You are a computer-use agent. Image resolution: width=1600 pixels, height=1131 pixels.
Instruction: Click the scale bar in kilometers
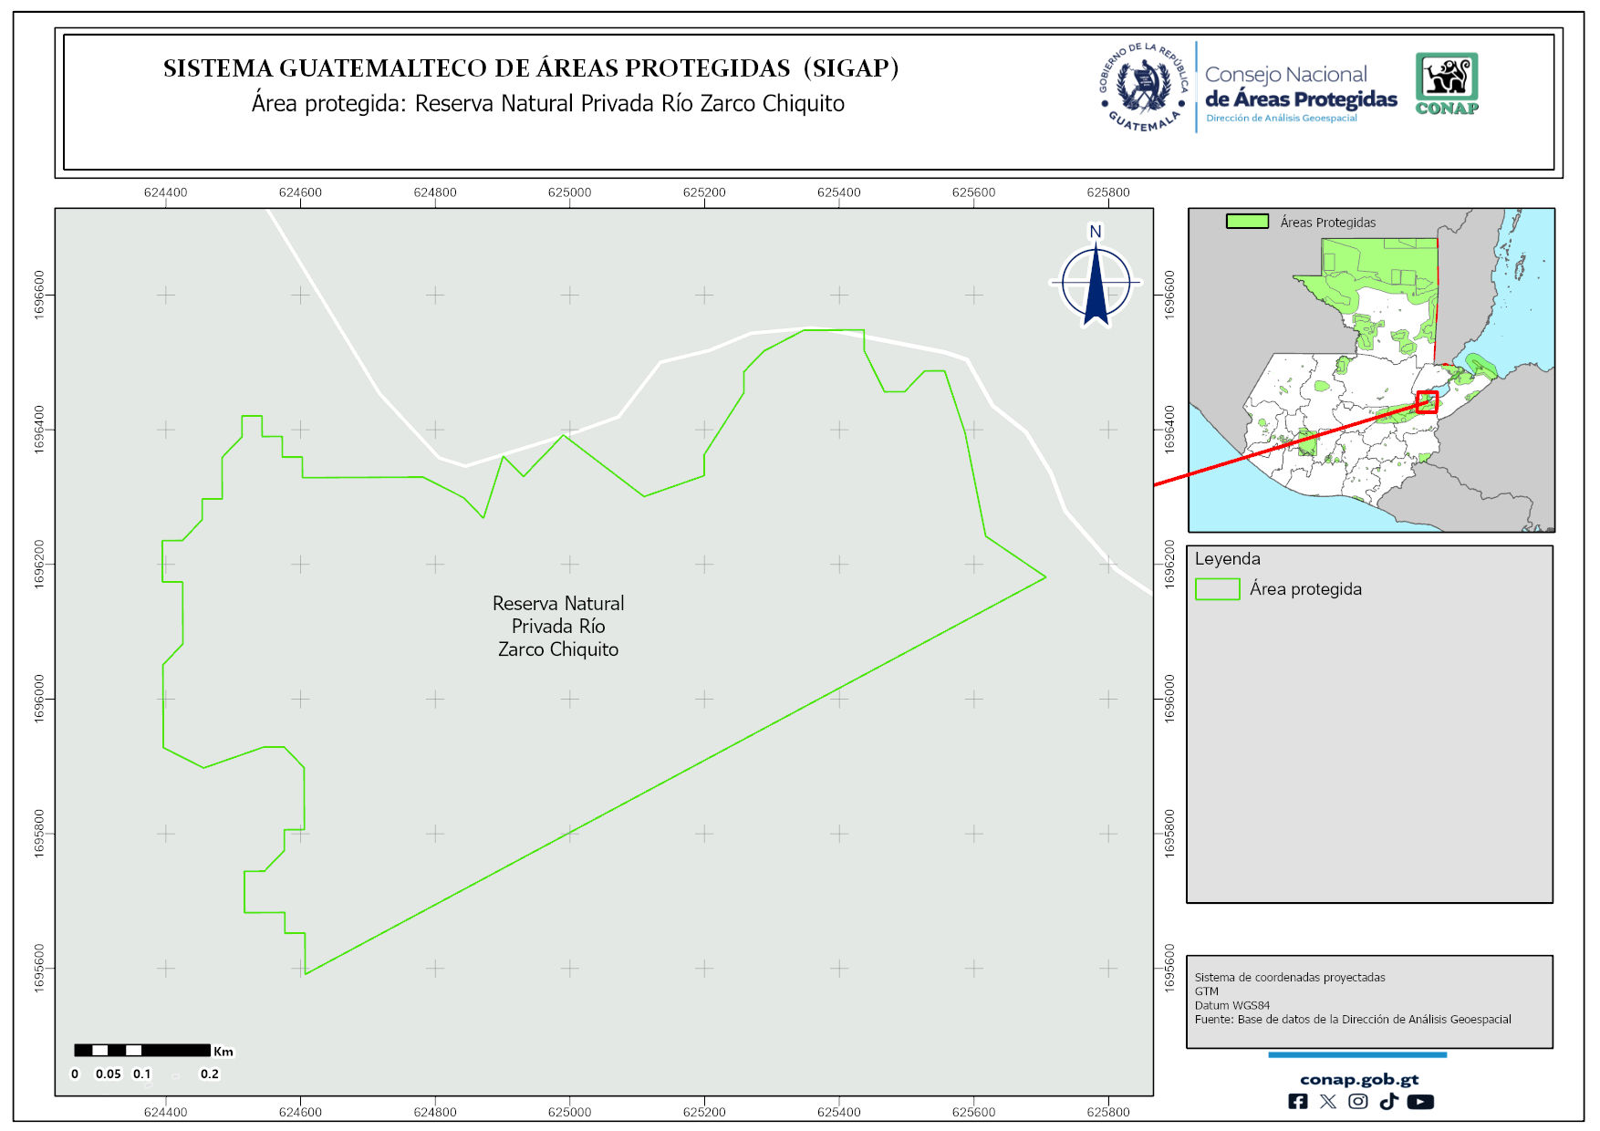point(142,1051)
